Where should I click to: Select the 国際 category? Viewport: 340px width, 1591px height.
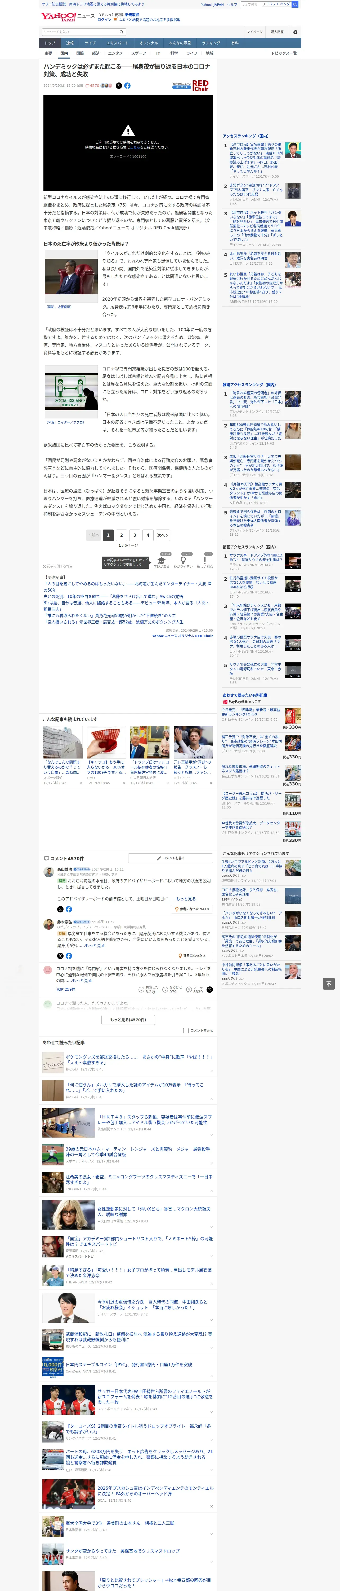80,53
